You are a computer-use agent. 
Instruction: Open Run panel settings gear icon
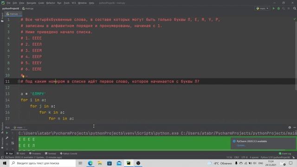pyautogui.click(x=290, y=128)
